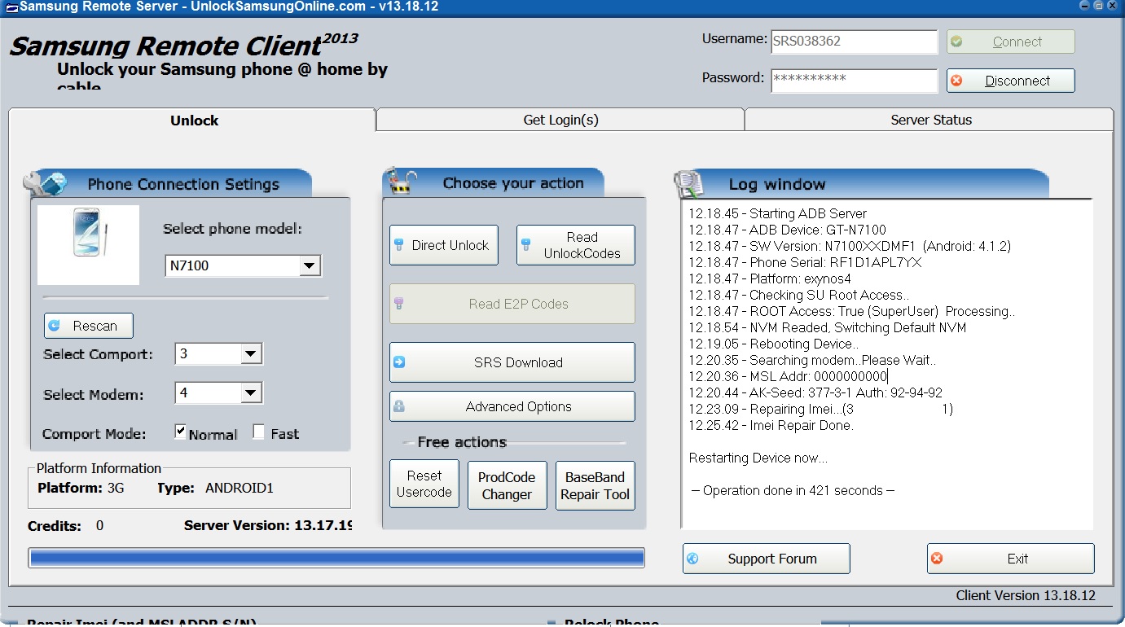Click 'Phone Serial: RF1D1APL7YX' in the log

tap(805, 262)
